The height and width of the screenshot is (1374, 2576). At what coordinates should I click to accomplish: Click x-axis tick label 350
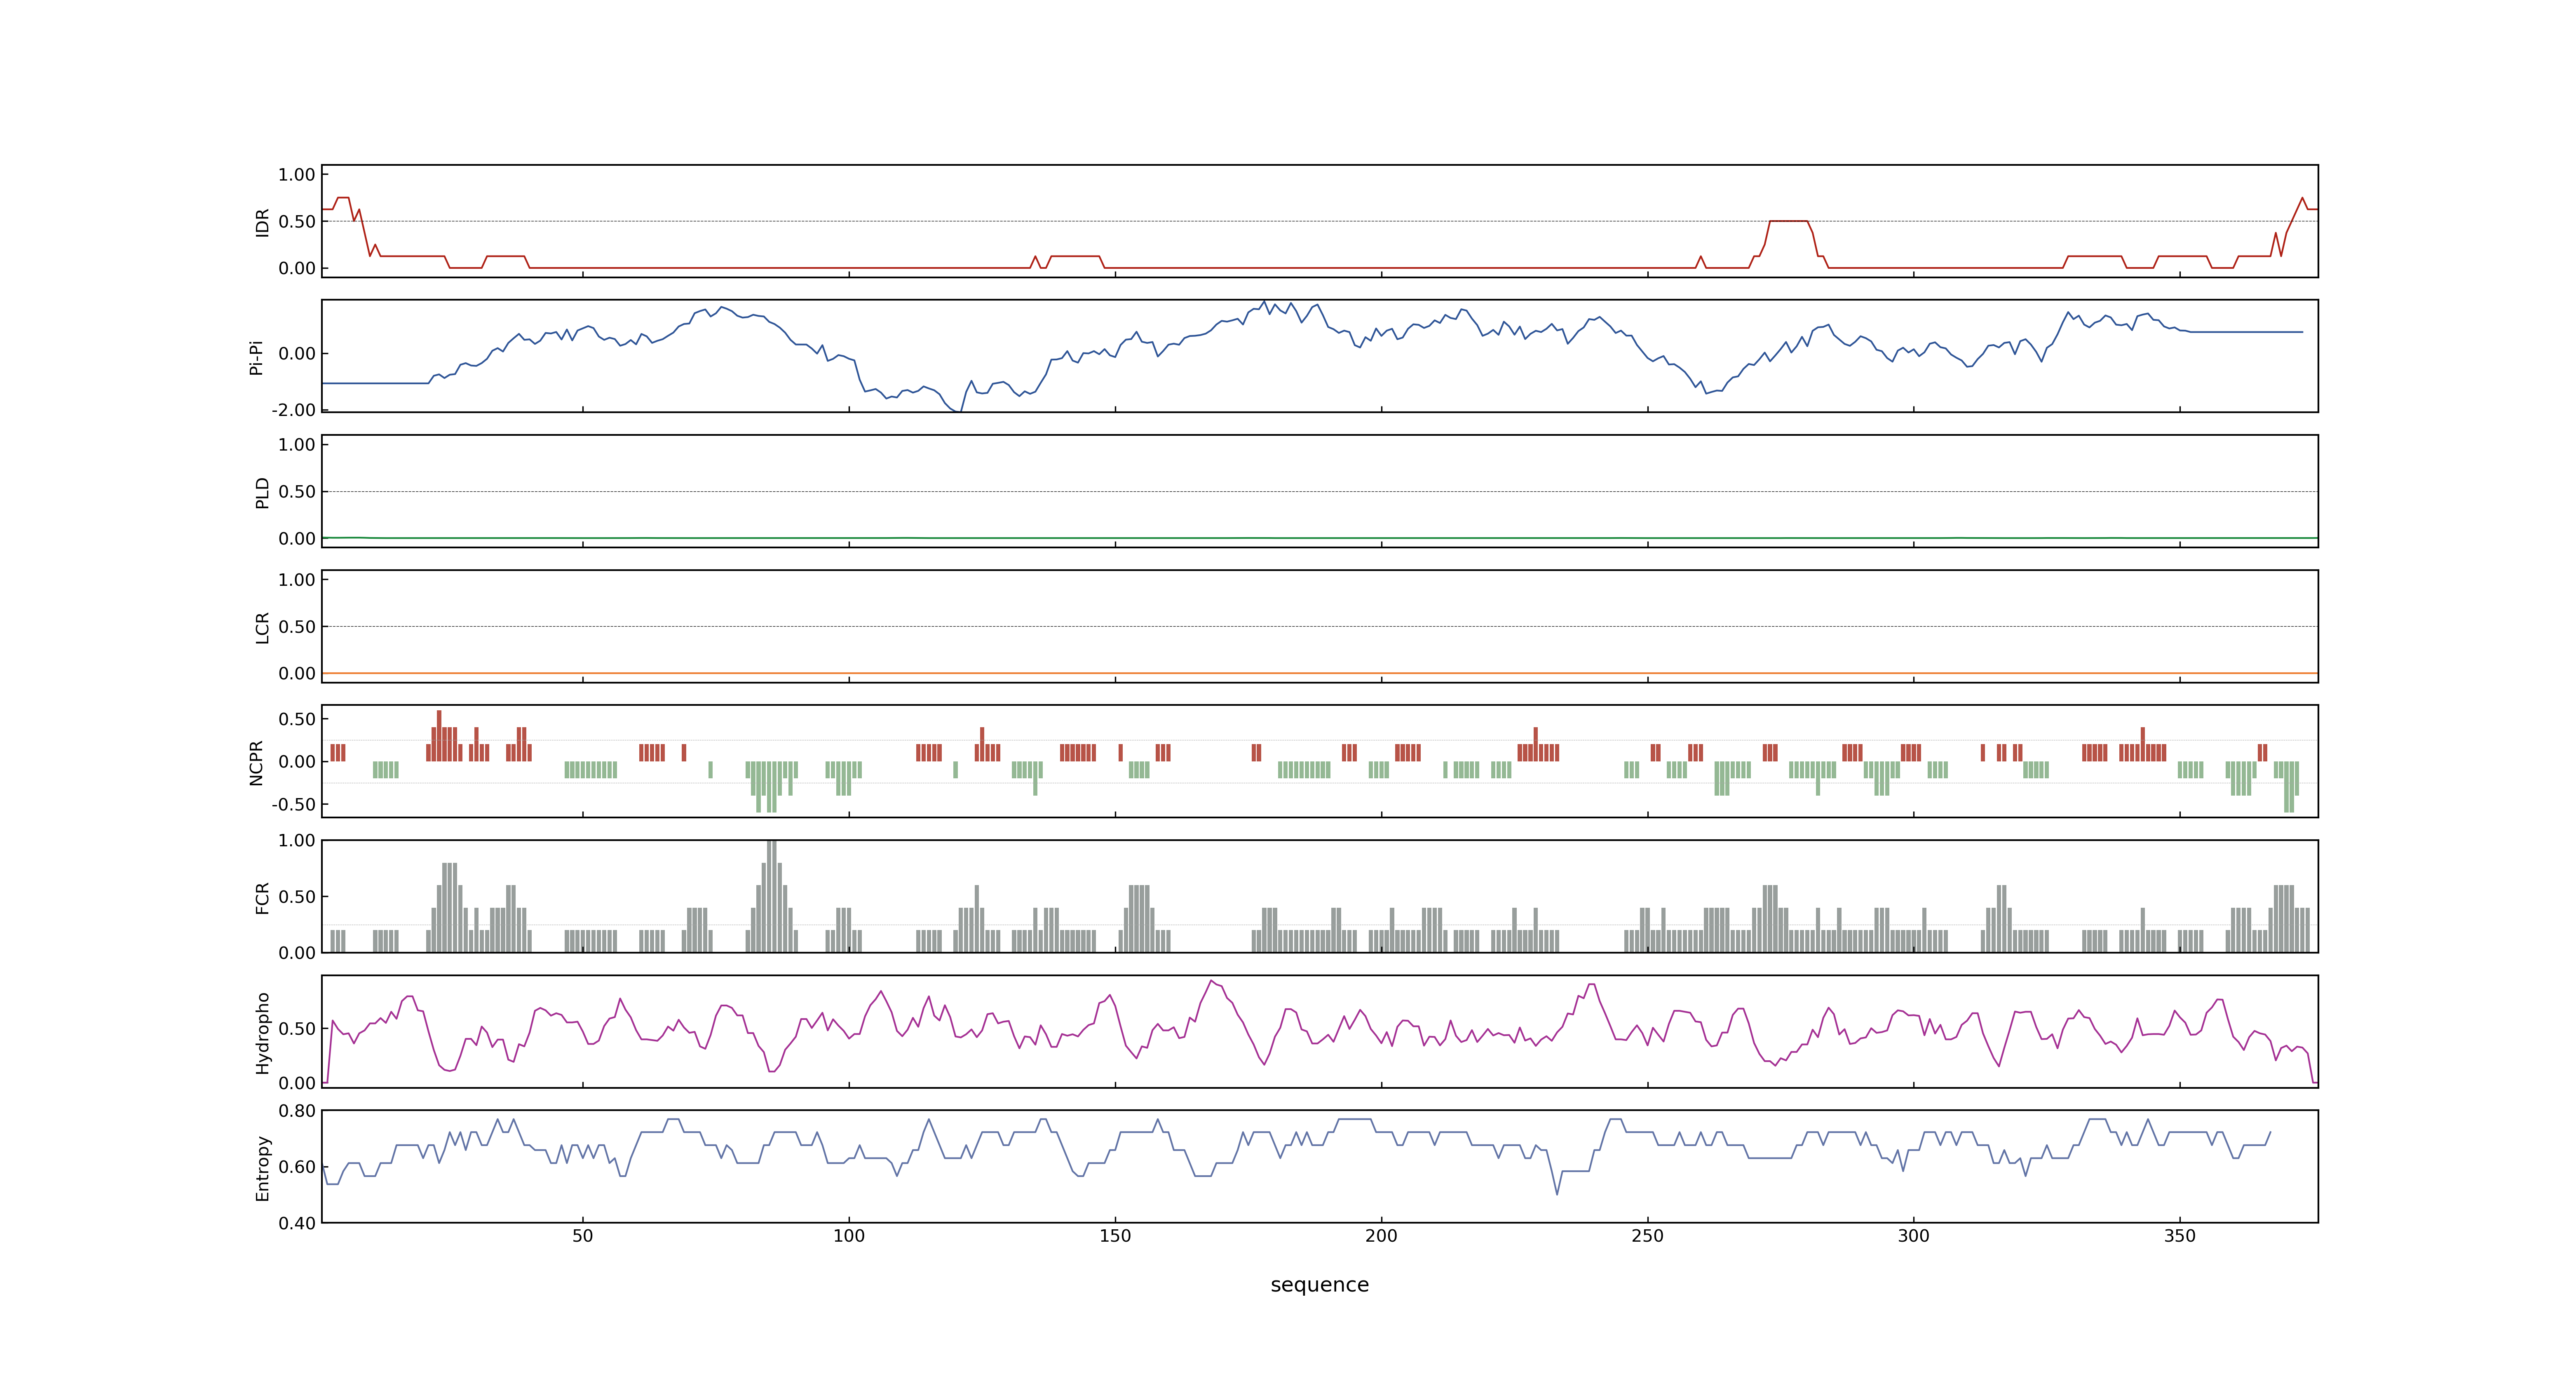point(2180,1235)
